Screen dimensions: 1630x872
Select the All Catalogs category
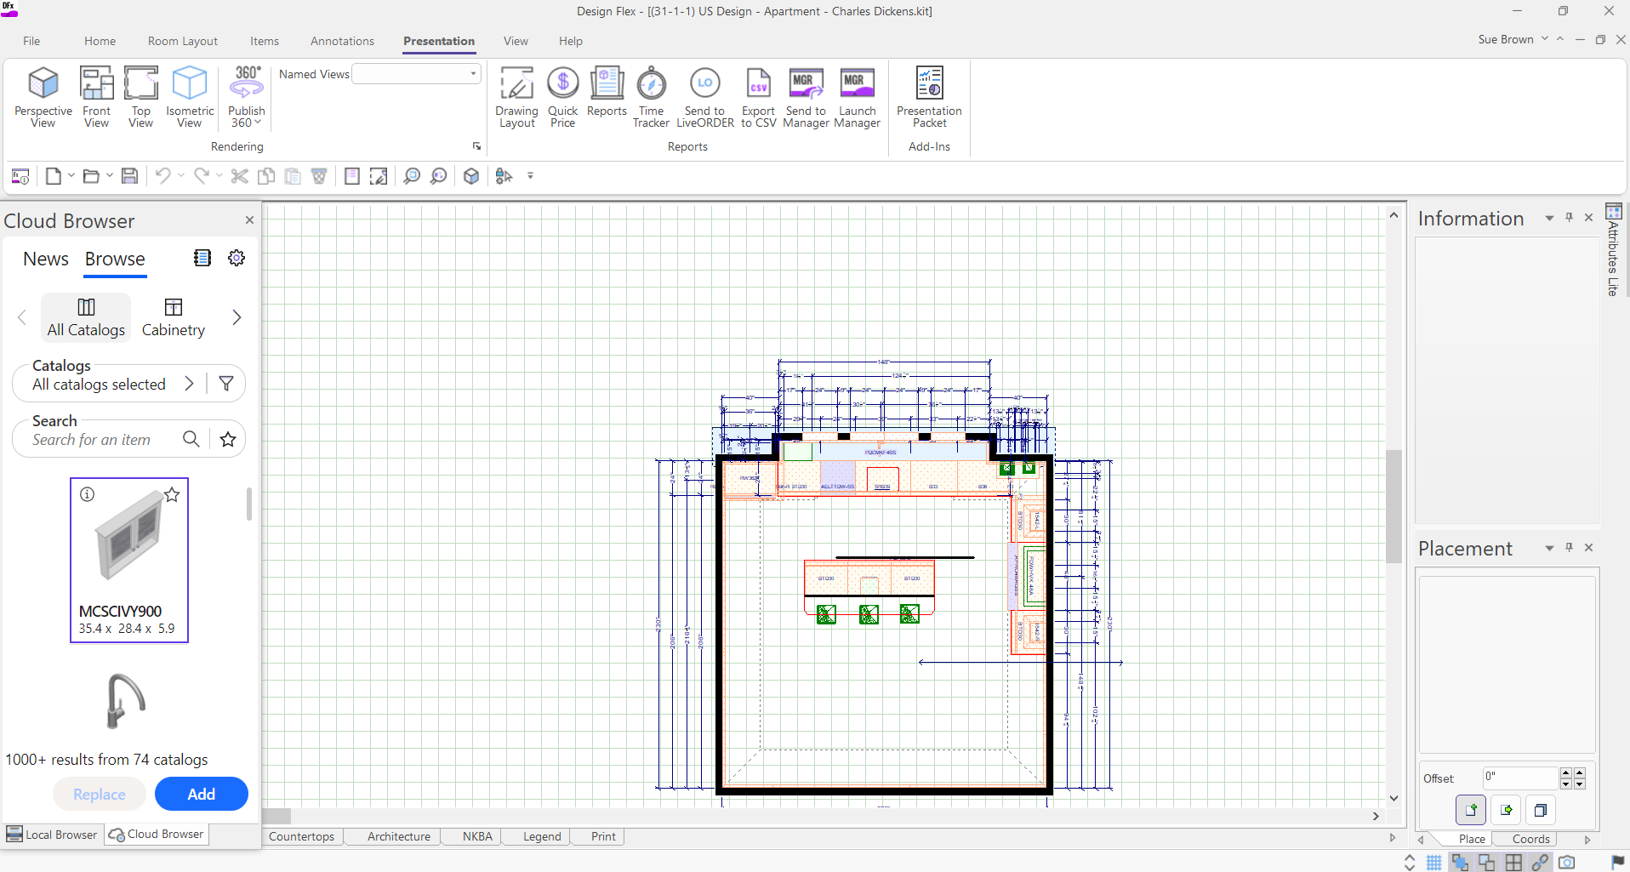click(86, 317)
